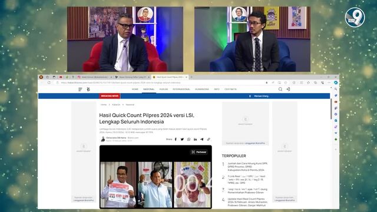The width and height of the screenshot is (377, 212).
Task: Click the BREAKING NEWS red label
Action: click(110, 96)
